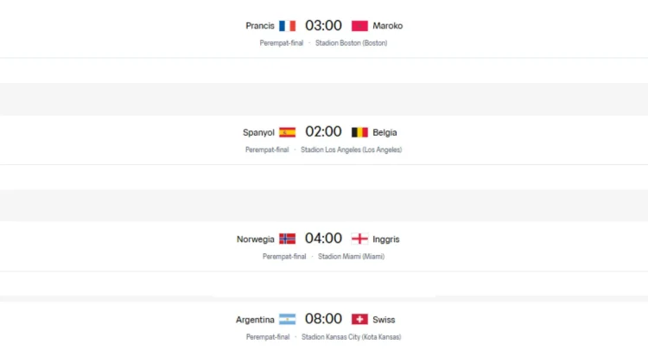Select the Belgium flag icon
Screen dimensions: 648x363
click(x=359, y=132)
